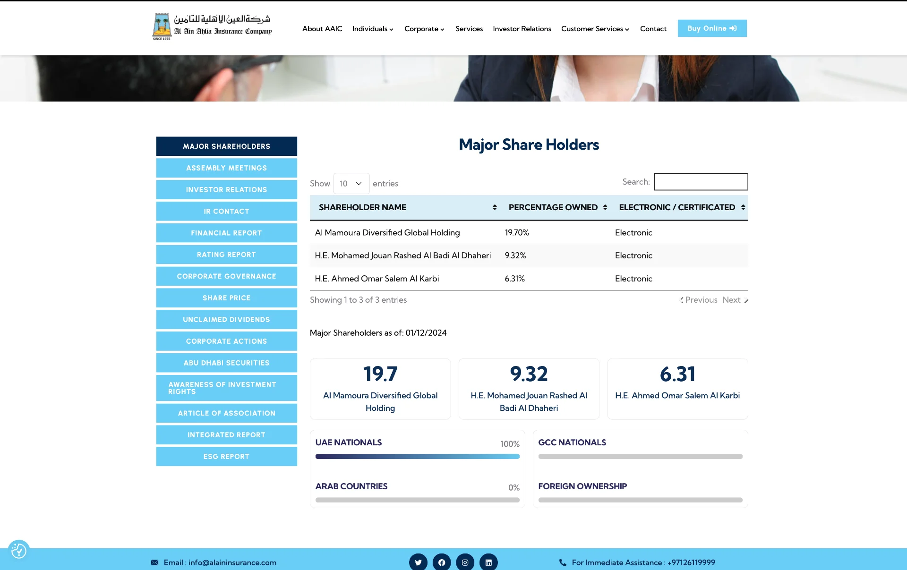Click the GCC Nationals progress bar
This screenshot has width=907, height=570.
coord(641,457)
